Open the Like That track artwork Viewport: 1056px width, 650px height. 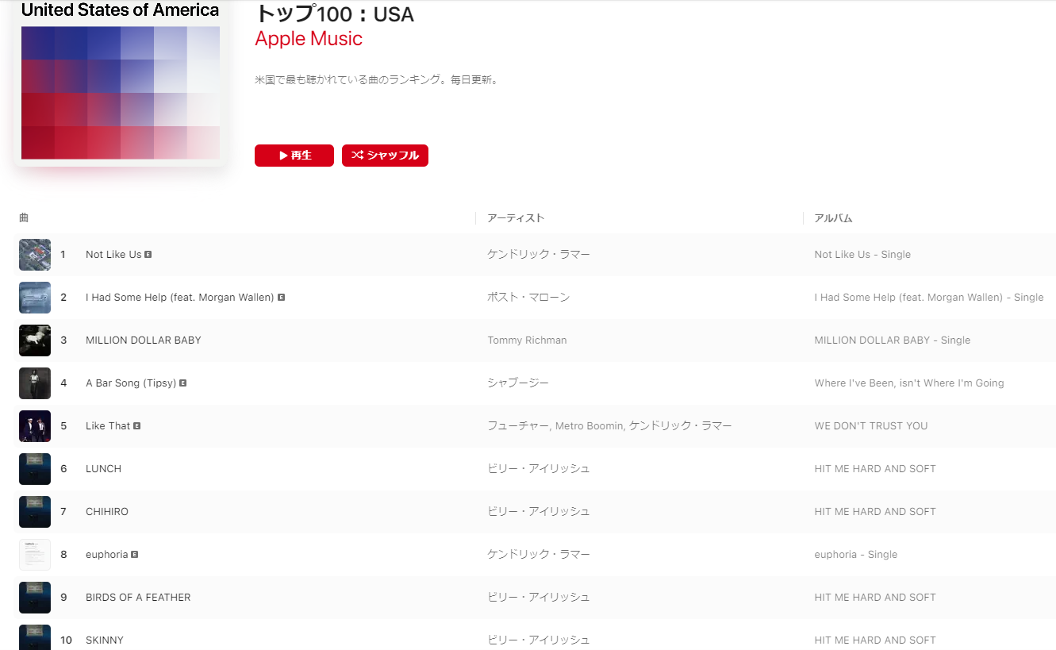35,426
